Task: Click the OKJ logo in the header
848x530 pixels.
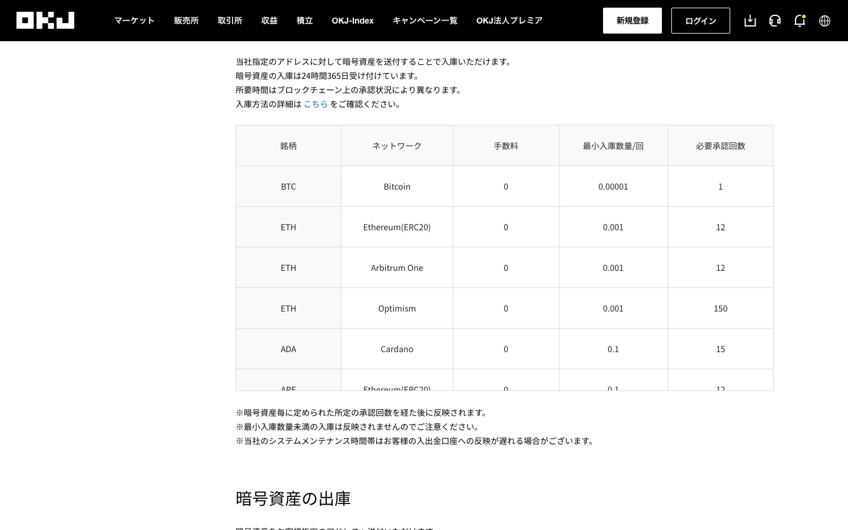Action: click(x=45, y=21)
